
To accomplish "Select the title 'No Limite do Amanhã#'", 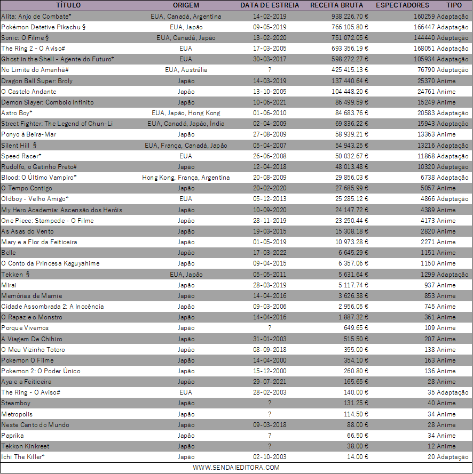I will pyautogui.click(x=35, y=70).
